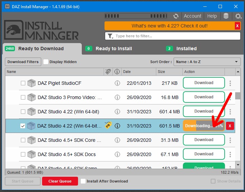
Task: Switch to Installed tab
Action: click(181, 49)
